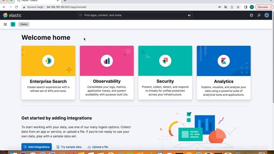
Task: Click the Kibana Analytics icon
Action: (223, 61)
